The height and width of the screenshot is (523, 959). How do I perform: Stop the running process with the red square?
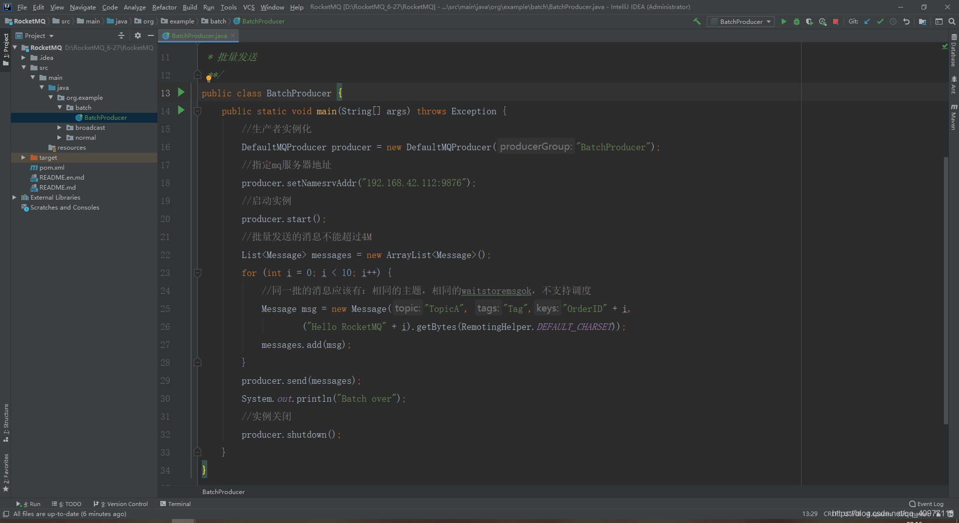click(836, 21)
